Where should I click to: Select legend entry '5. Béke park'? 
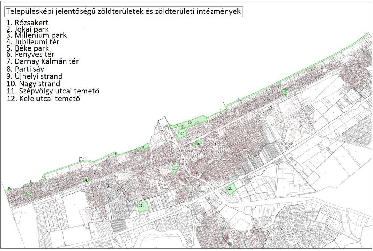pyautogui.click(x=28, y=48)
